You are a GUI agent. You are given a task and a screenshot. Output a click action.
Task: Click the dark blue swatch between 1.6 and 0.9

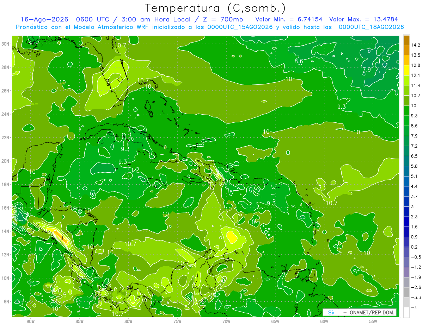[406, 232]
